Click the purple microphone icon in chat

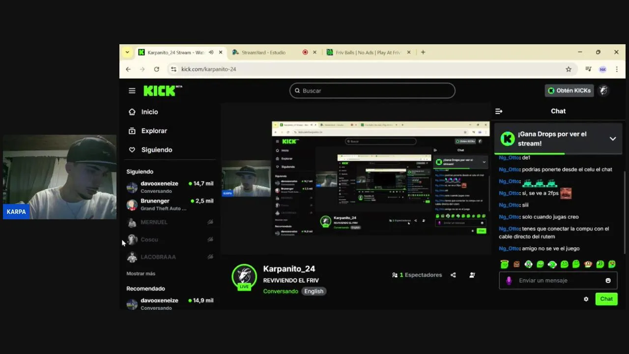(509, 280)
